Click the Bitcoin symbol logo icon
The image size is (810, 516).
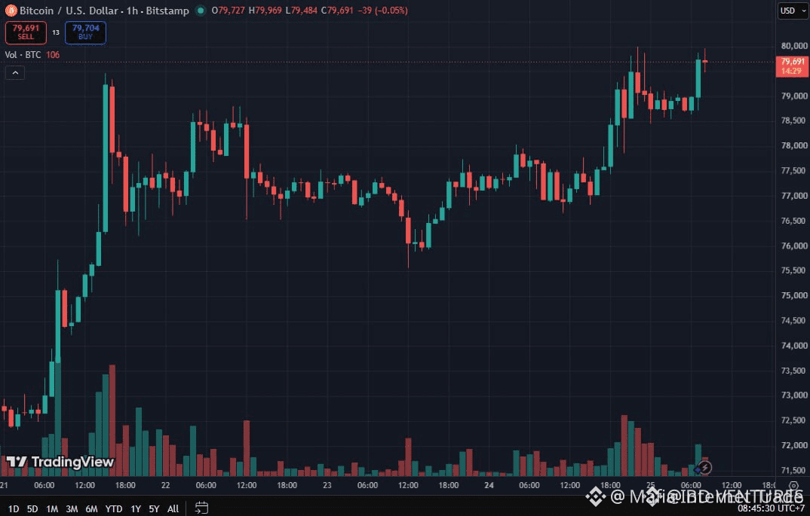coord(11,11)
